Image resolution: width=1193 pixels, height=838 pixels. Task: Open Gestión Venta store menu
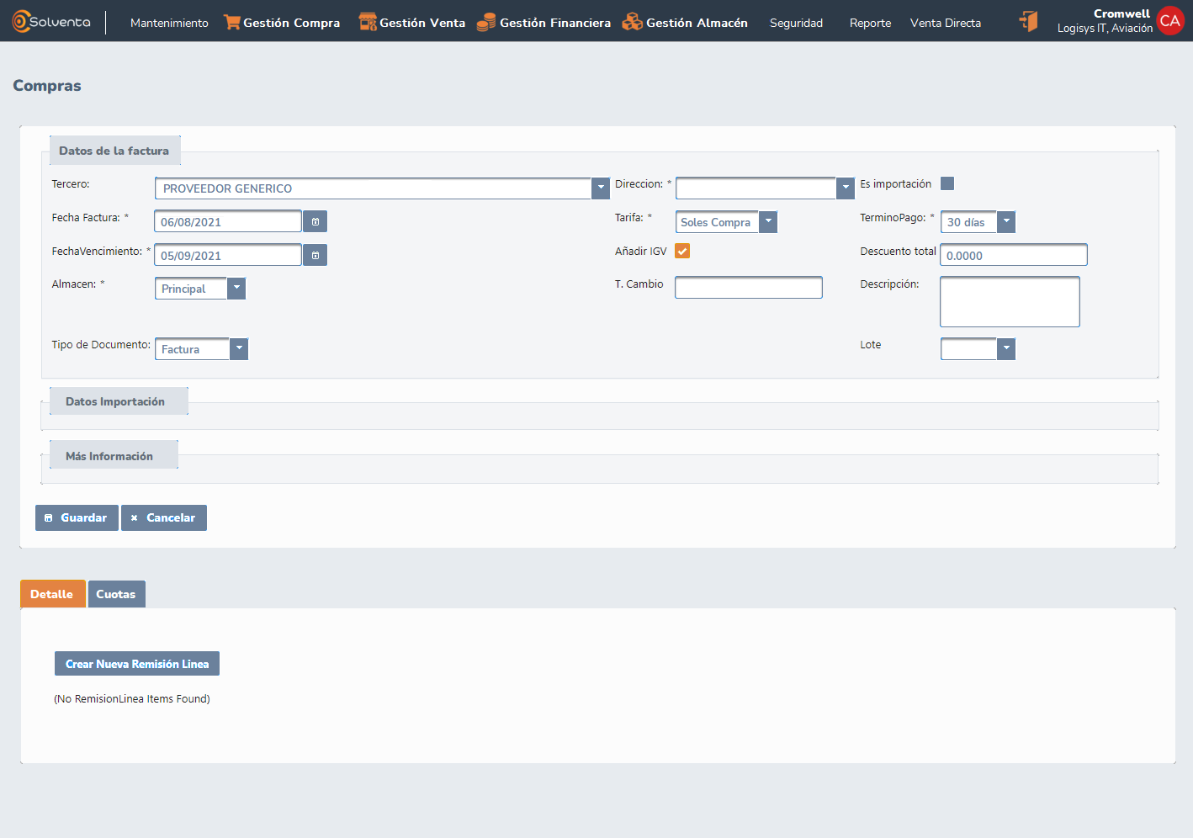coord(412,23)
